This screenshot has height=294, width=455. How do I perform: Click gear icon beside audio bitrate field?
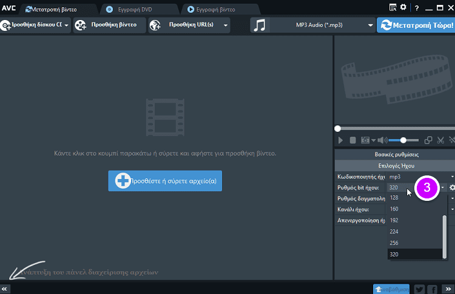pyautogui.click(x=451, y=188)
